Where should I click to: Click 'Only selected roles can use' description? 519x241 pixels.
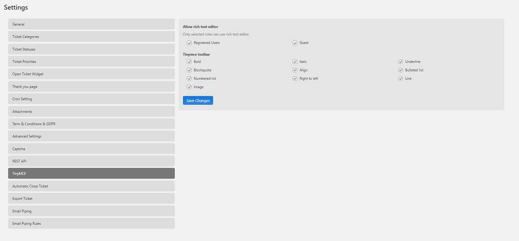point(216,34)
